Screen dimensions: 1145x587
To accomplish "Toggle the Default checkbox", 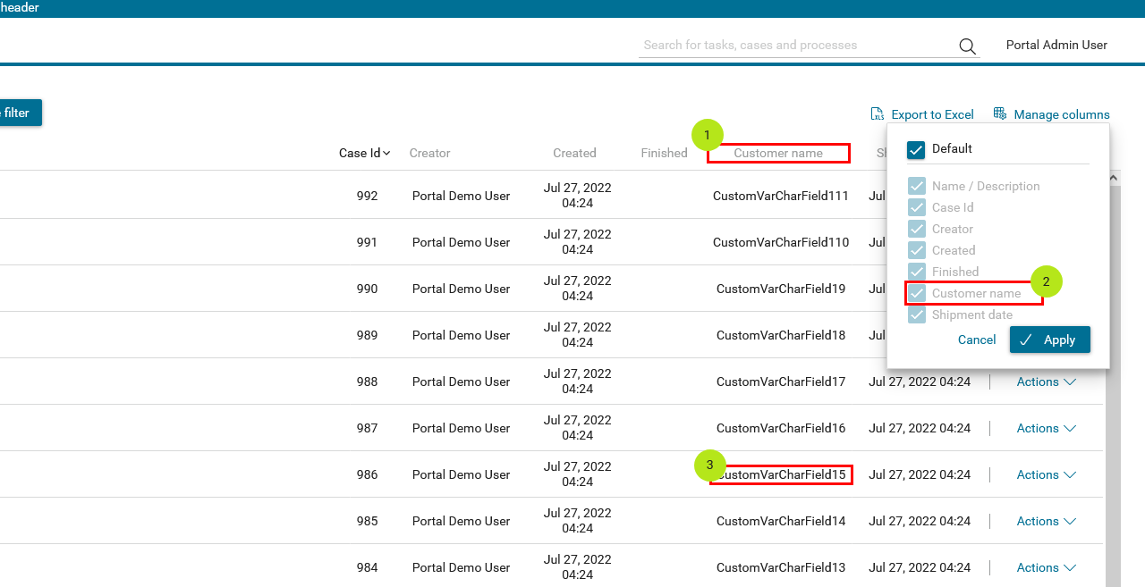I will pyautogui.click(x=916, y=149).
